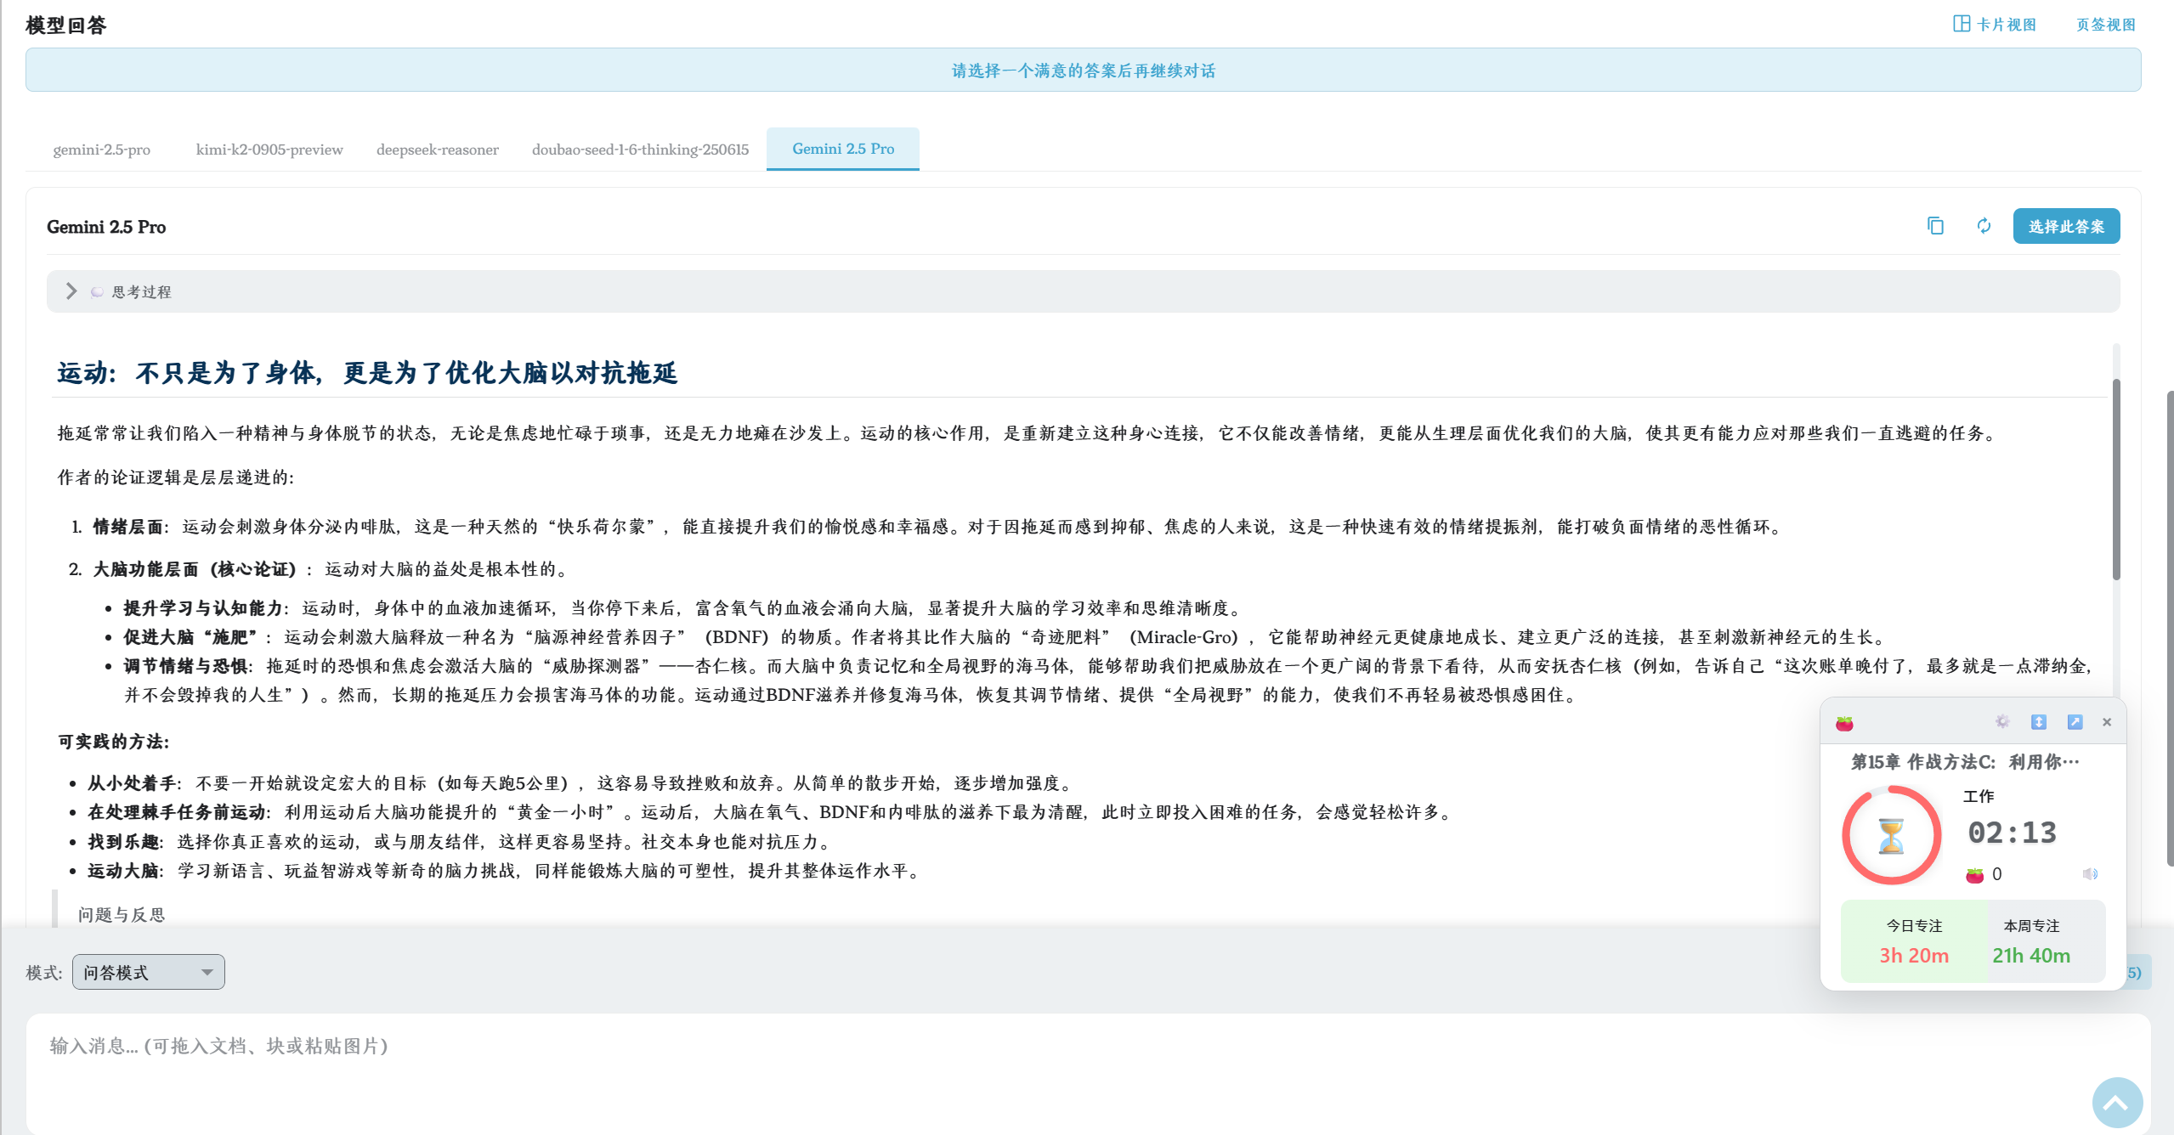Screen dimensions: 2174x1135
Task: Click the copy answer icon
Action: click(x=1935, y=226)
